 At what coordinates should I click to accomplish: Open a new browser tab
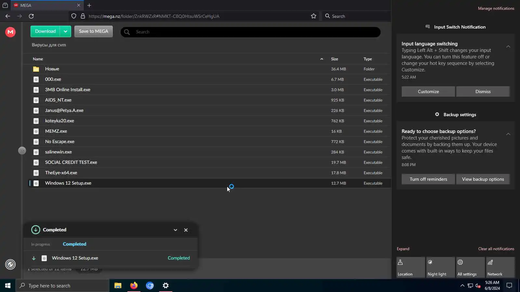coord(89,6)
